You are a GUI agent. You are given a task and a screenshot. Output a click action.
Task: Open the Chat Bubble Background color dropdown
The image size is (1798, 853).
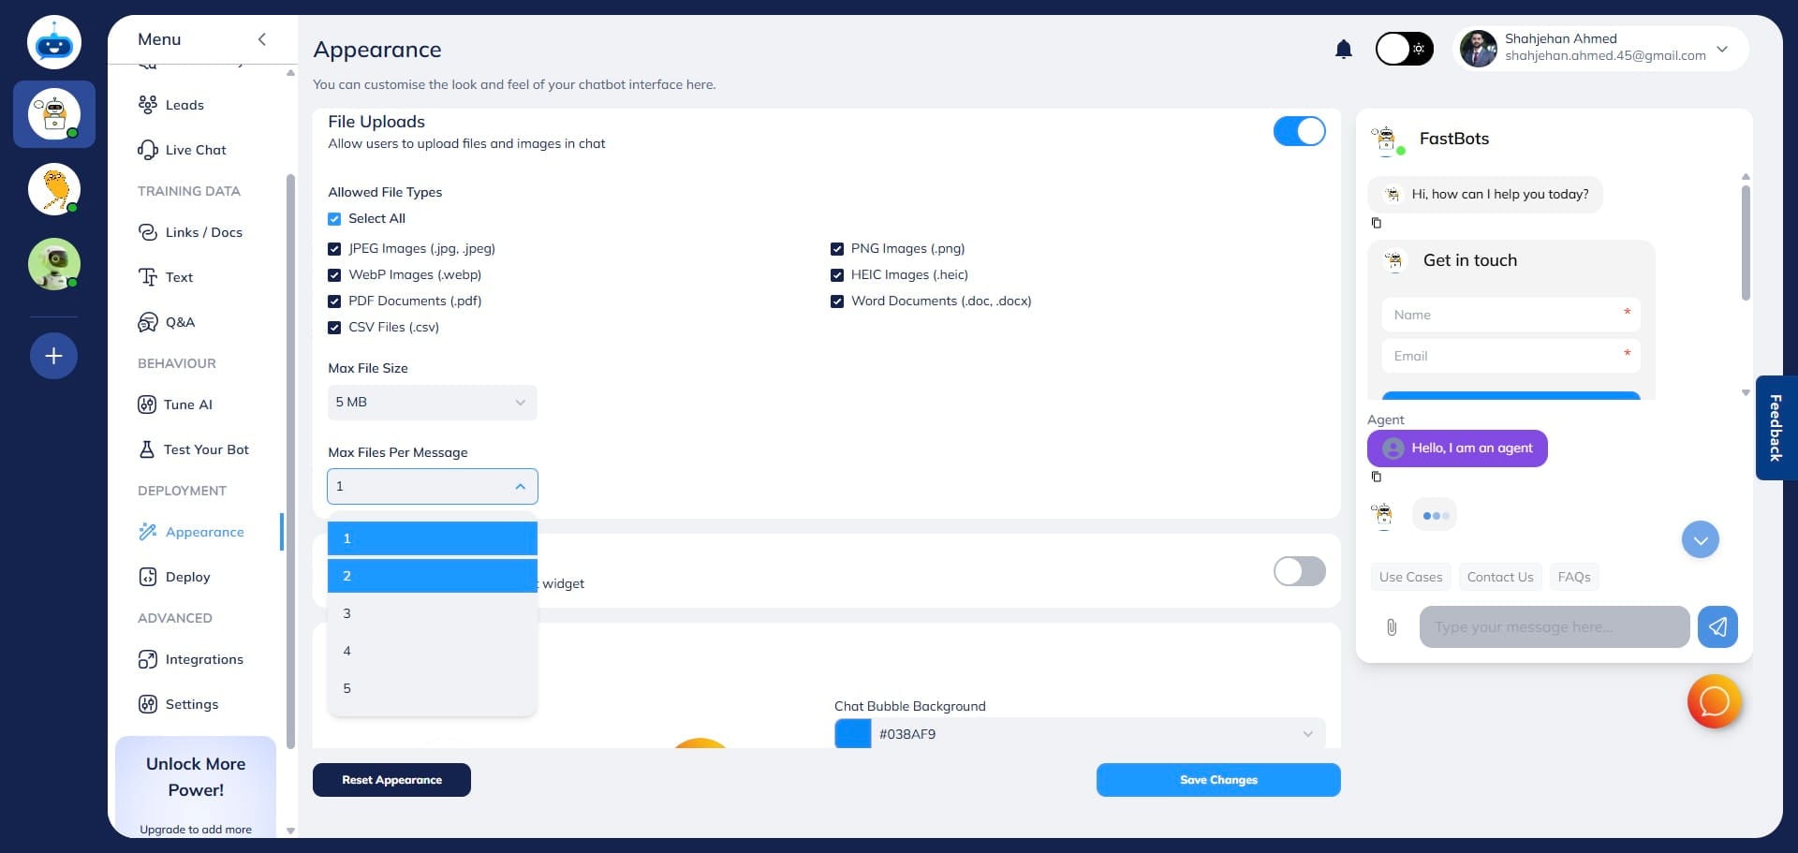(x=1307, y=734)
